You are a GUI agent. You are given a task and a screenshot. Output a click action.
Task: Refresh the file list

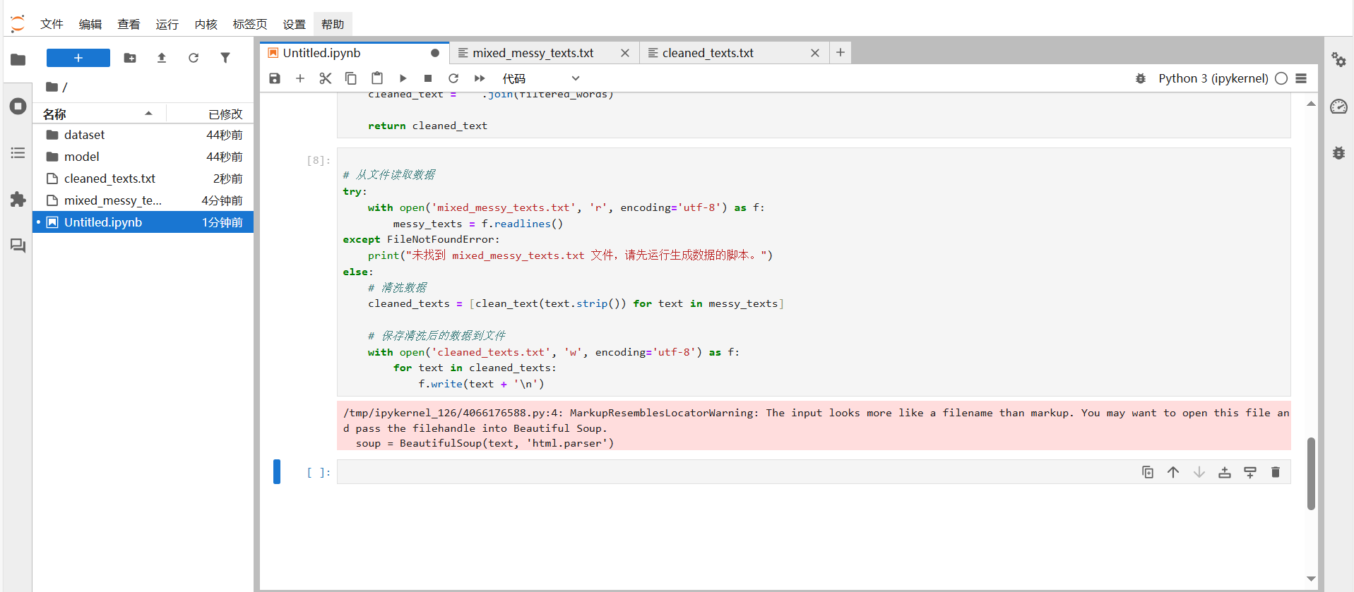pyautogui.click(x=194, y=58)
